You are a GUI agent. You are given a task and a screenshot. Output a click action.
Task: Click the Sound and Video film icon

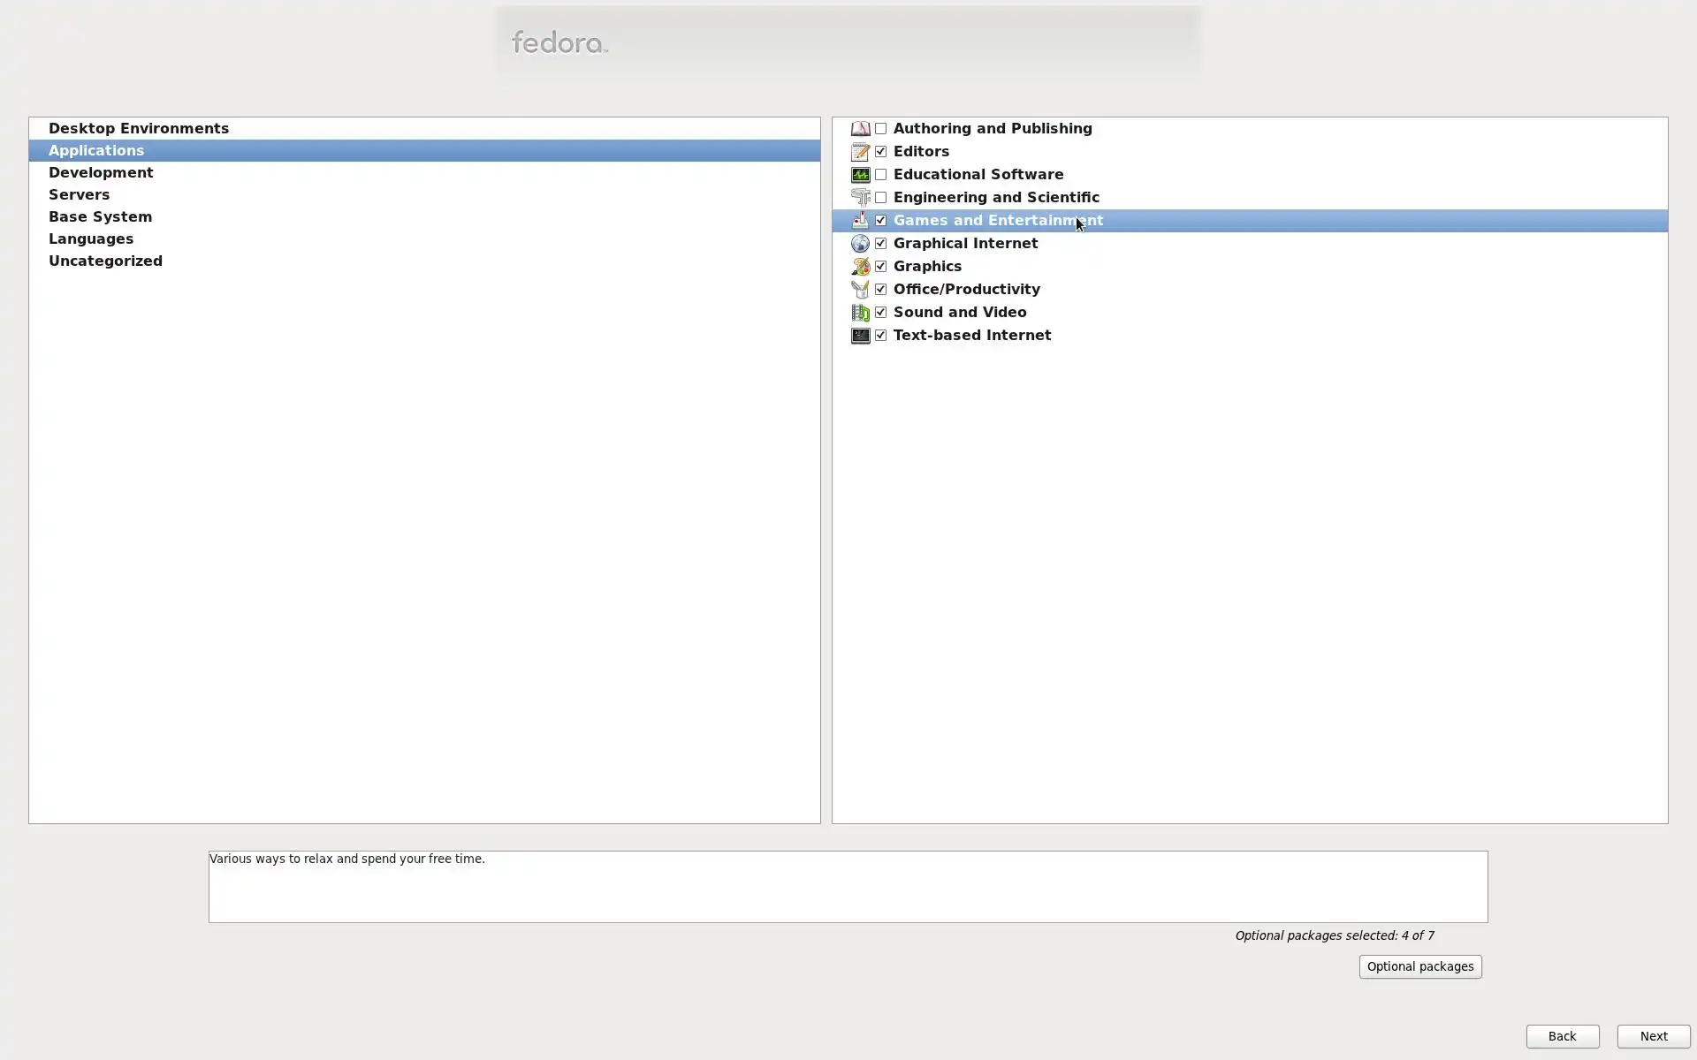[x=860, y=313]
